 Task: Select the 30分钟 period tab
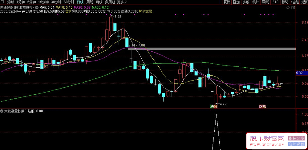pyautogui.click(x=56, y=2)
